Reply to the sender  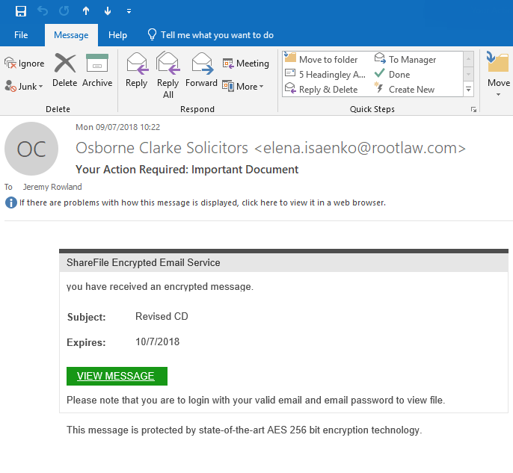(136, 70)
